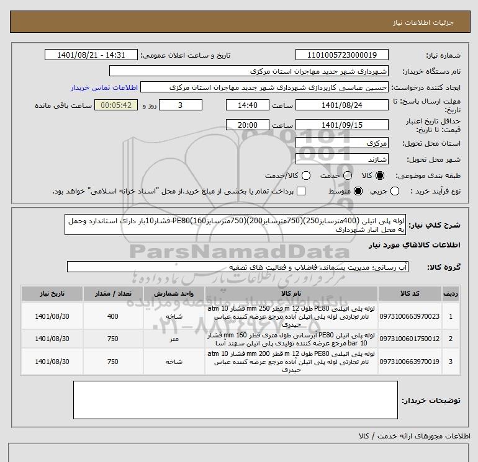Click the شماره نیاز field 1101005723000019
This screenshot has width=478, height=462.
341,55
